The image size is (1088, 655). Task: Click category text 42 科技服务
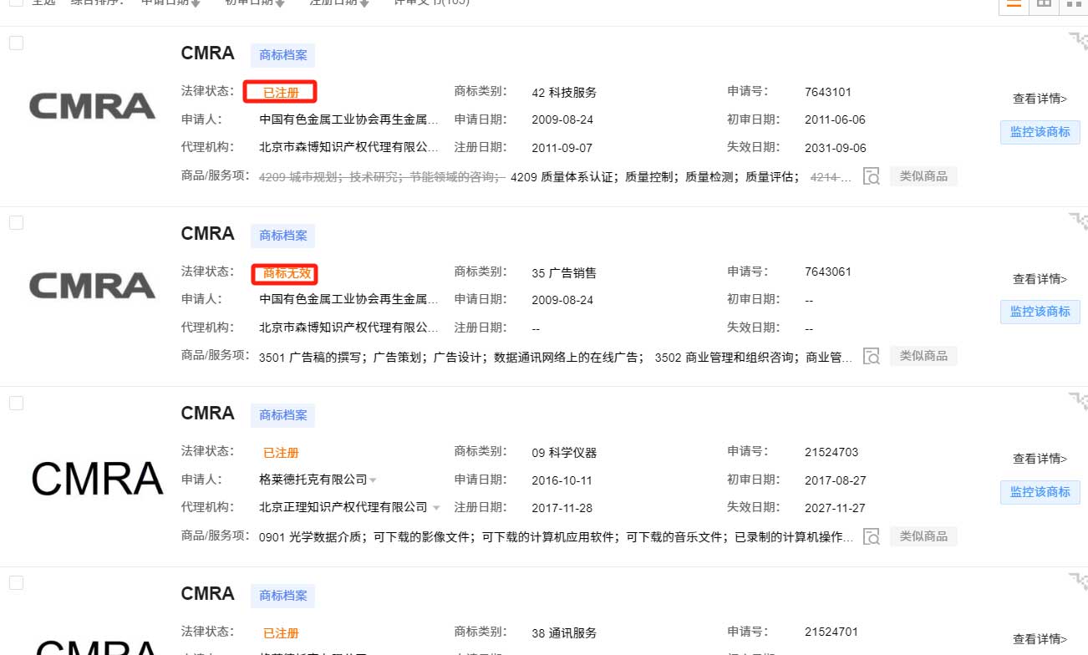point(564,93)
